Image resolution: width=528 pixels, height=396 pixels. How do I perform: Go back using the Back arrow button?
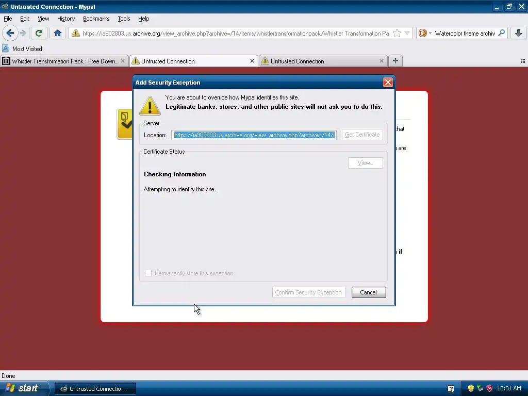point(10,33)
